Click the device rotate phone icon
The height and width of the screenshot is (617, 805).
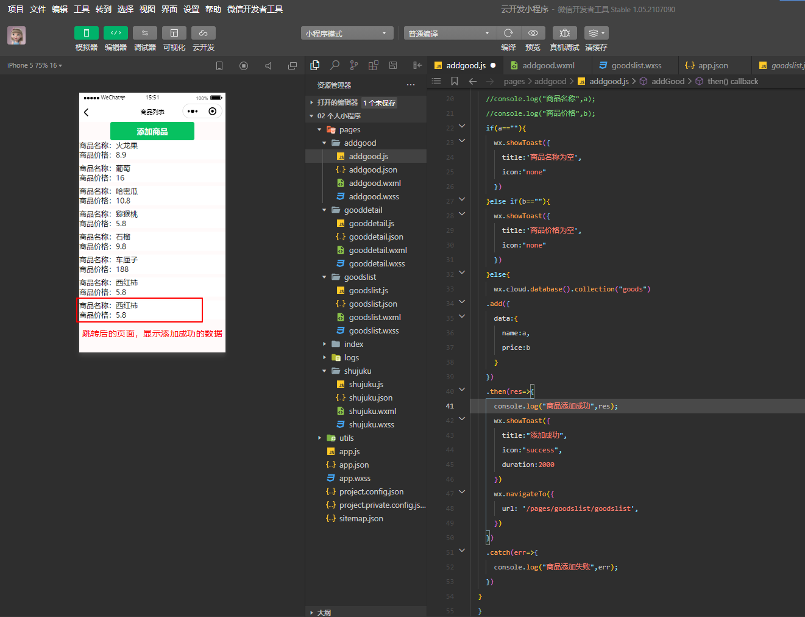219,66
